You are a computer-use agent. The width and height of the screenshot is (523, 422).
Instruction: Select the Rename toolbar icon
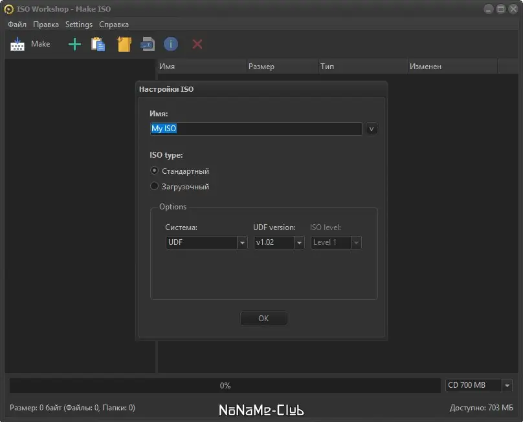click(x=147, y=43)
